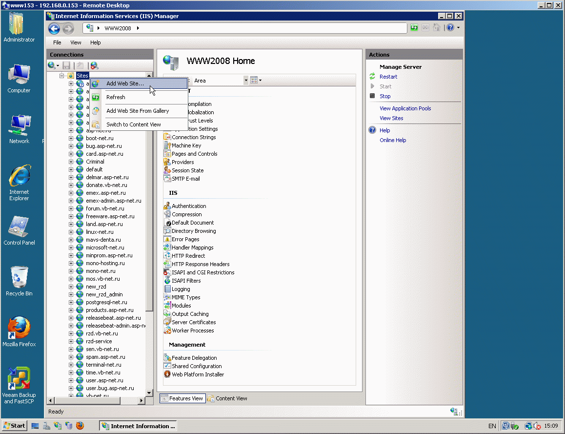This screenshot has width=565, height=434.
Task: Choose Switch to Content View
Action: [139, 124]
